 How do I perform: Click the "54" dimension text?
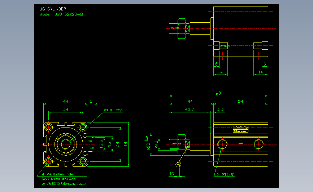240,101
